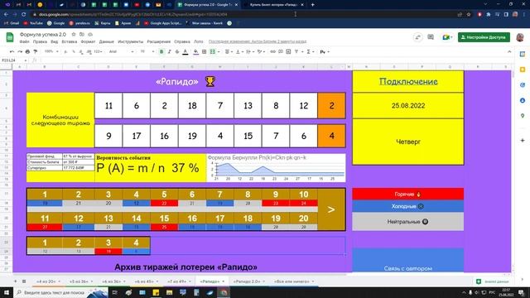
Task: Toggle italic formatting
Action: pyautogui.click(x=169, y=51)
